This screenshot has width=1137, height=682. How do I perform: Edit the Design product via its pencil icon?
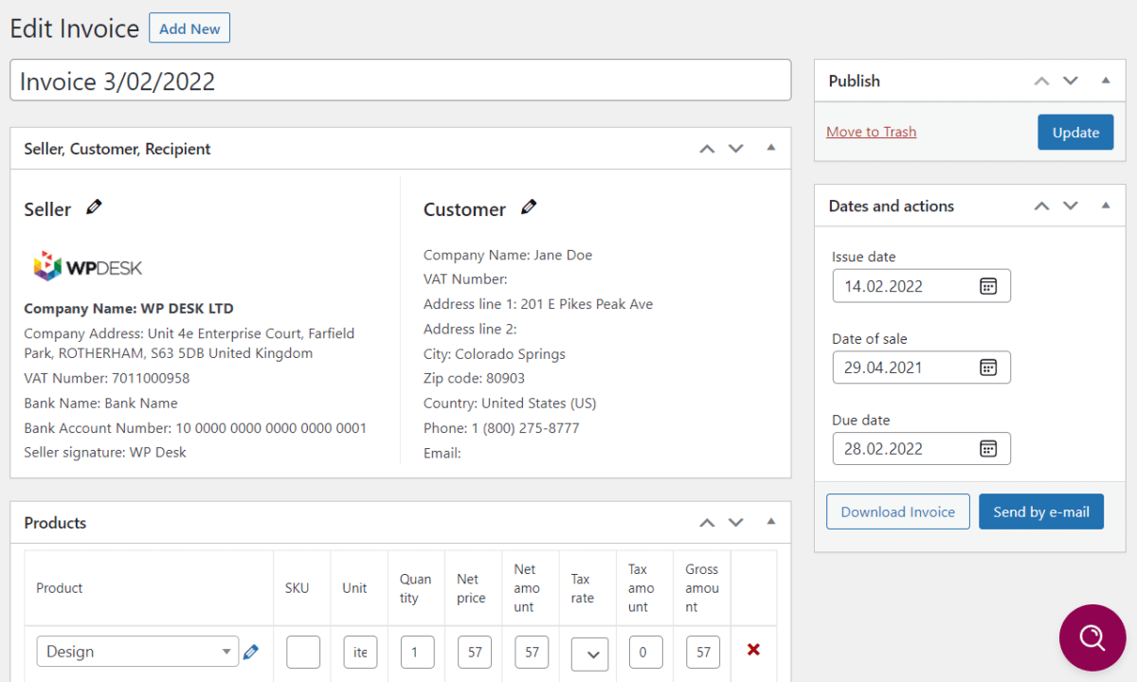pos(251,651)
